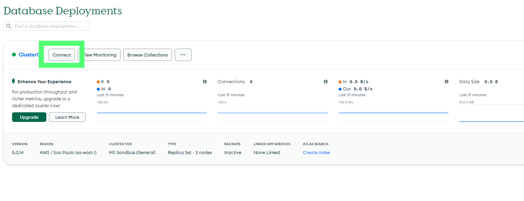
Task: Open the Cluster0 cluster name link
Action: pos(29,55)
